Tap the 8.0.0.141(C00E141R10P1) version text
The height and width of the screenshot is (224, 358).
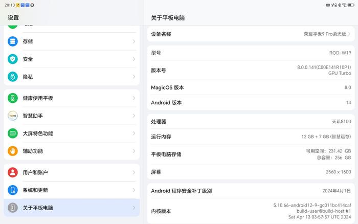(x=324, y=68)
